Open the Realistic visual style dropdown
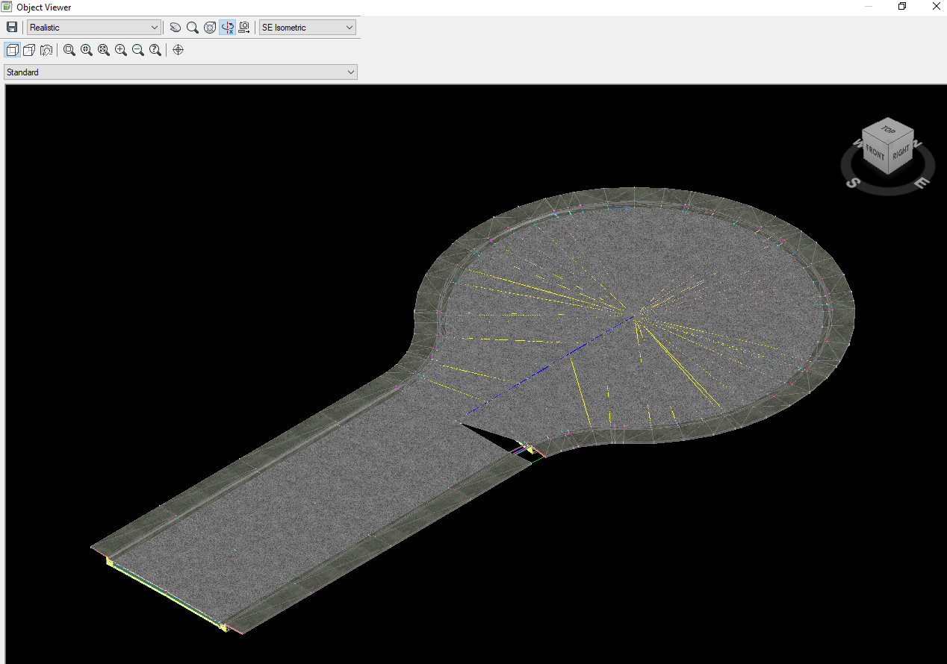 [x=94, y=28]
